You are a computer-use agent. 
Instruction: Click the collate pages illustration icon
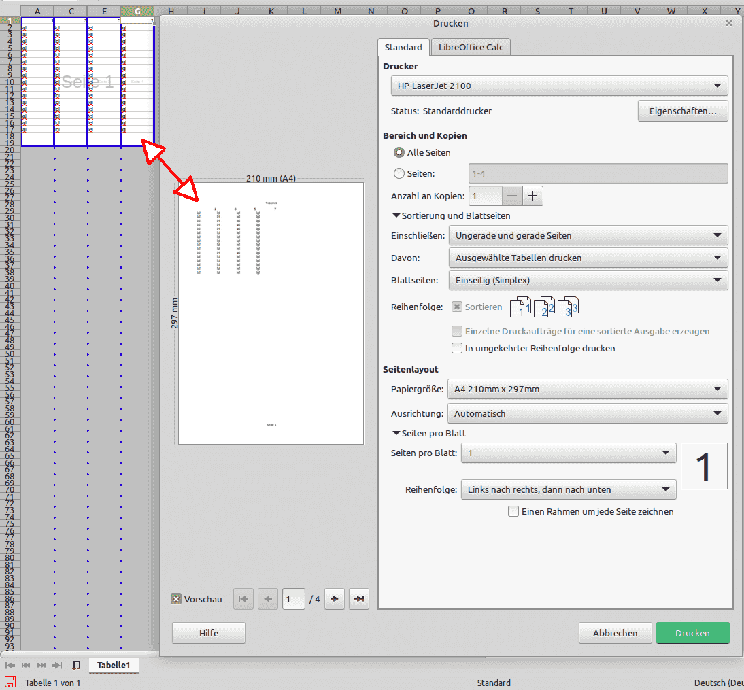(x=544, y=307)
